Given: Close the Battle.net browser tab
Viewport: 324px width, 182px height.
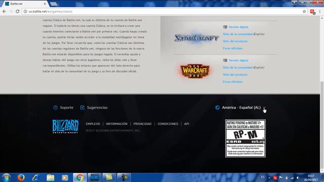Looking at the screenshot, I should (45, 4).
